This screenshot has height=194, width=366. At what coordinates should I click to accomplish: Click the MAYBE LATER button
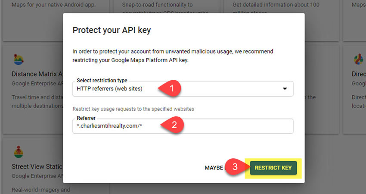coord(214,168)
